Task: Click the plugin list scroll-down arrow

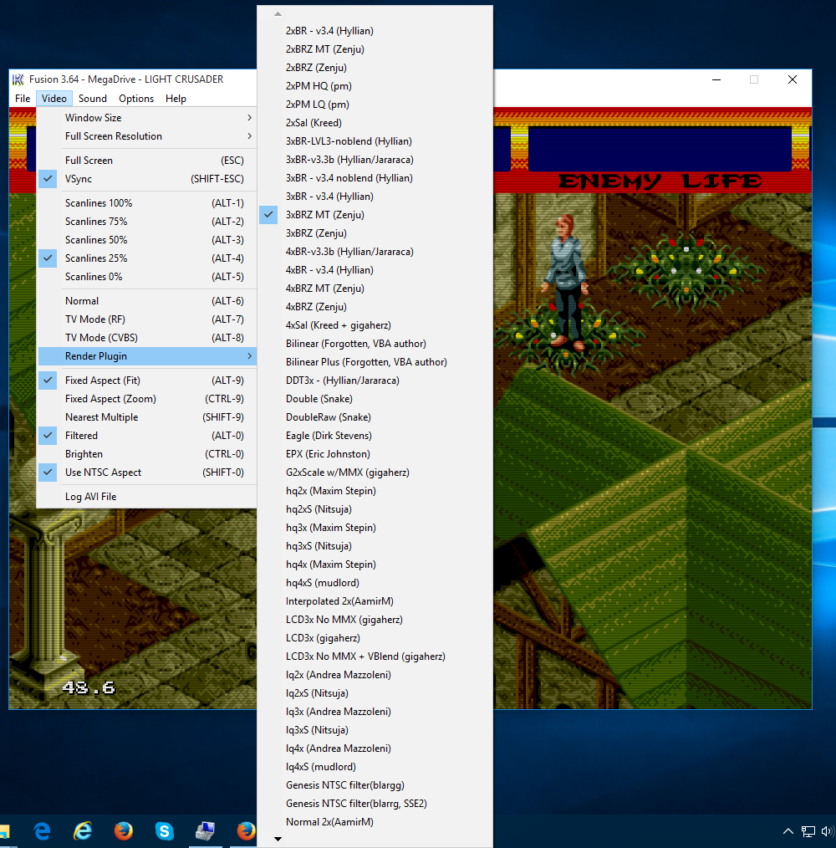Action: (x=278, y=840)
